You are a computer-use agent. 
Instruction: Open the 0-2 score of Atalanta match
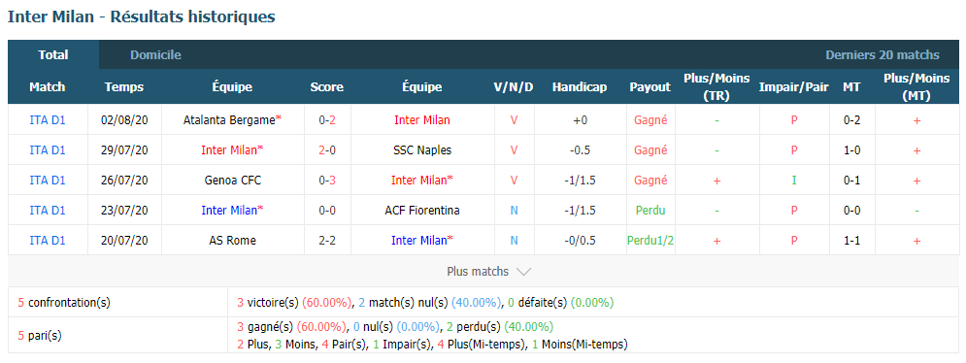click(327, 120)
